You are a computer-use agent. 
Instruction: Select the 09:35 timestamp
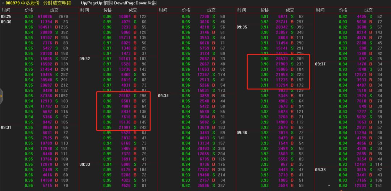(241, 27)
